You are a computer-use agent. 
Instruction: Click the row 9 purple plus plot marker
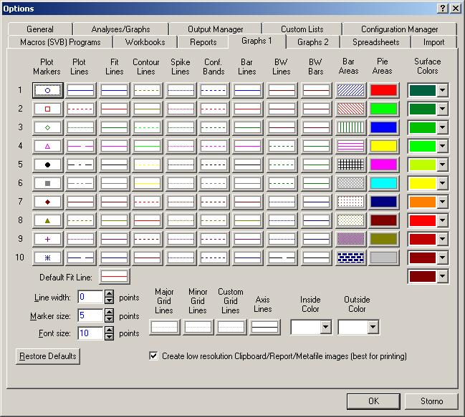click(x=47, y=239)
